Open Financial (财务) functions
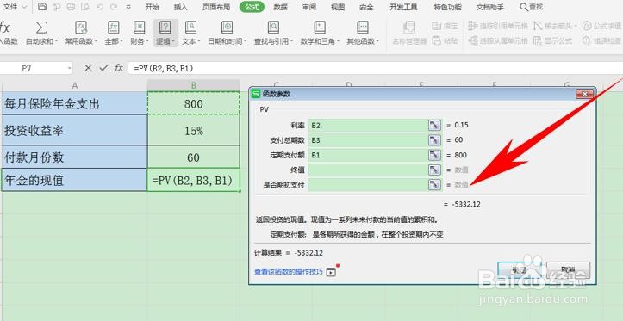Image resolution: width=623 pixels, height=321 pixels. coord(139,33)
